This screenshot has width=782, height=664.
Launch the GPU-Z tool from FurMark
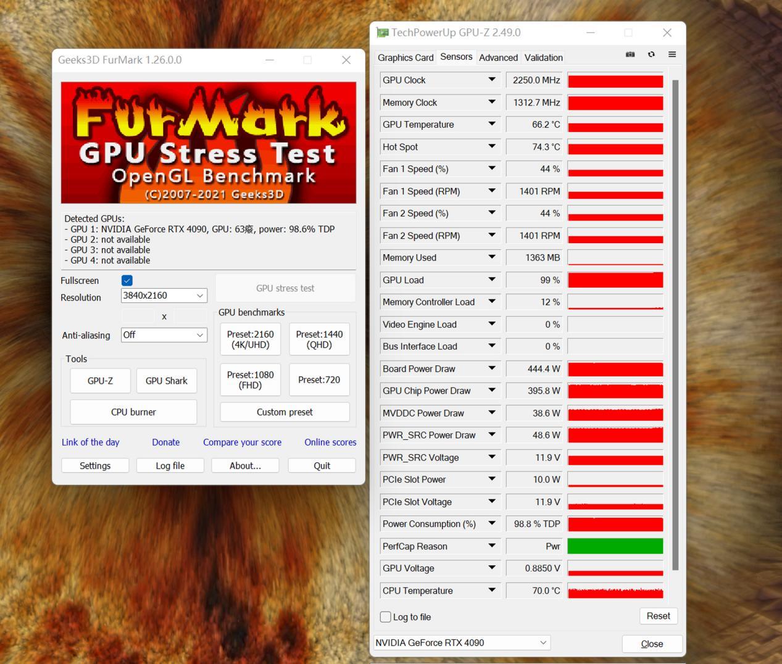[100, 381]
